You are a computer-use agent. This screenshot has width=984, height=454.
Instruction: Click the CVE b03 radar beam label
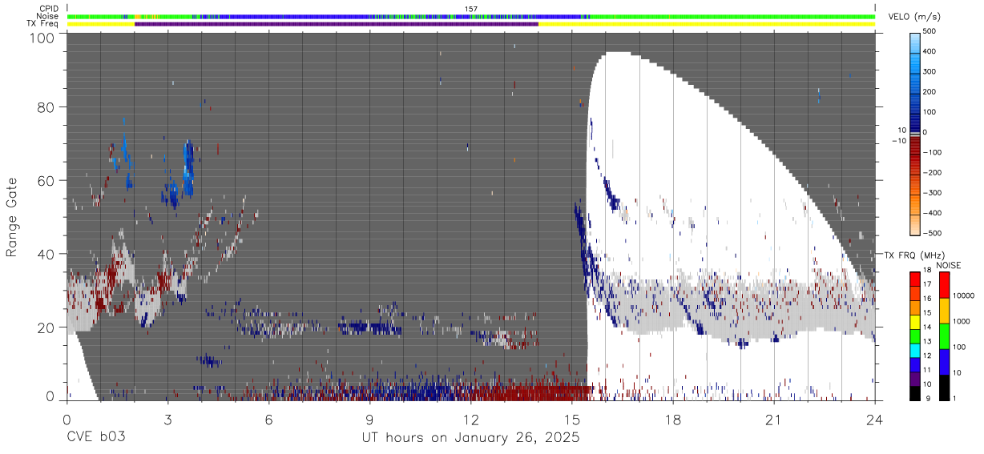(x=95, y=438)
